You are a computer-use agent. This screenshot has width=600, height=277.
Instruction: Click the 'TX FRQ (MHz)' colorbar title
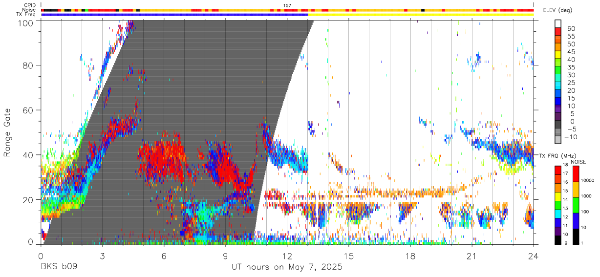(557, 156)
